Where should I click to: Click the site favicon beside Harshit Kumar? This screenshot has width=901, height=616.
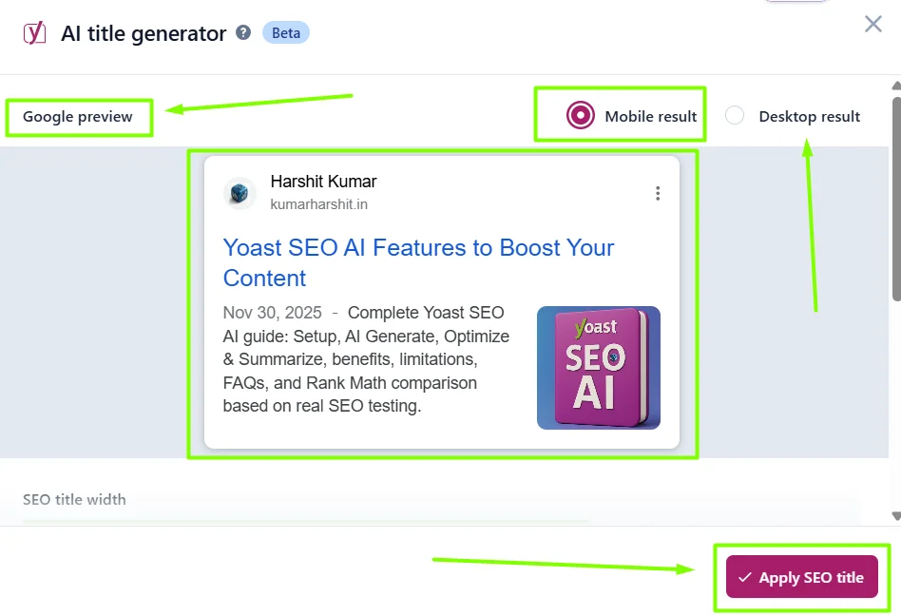[x=240, y=193]
